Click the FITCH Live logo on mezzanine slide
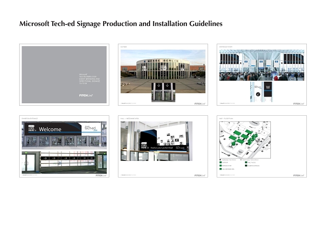Screen dimensions: 326x231 pyautogui.click(x=200, y=175)
